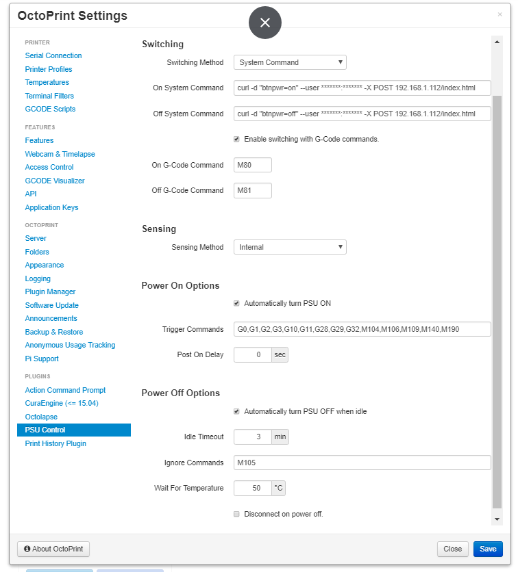Click the vertical scrollbar thumb
Screen dimensions: 518x572
[497, 302]
